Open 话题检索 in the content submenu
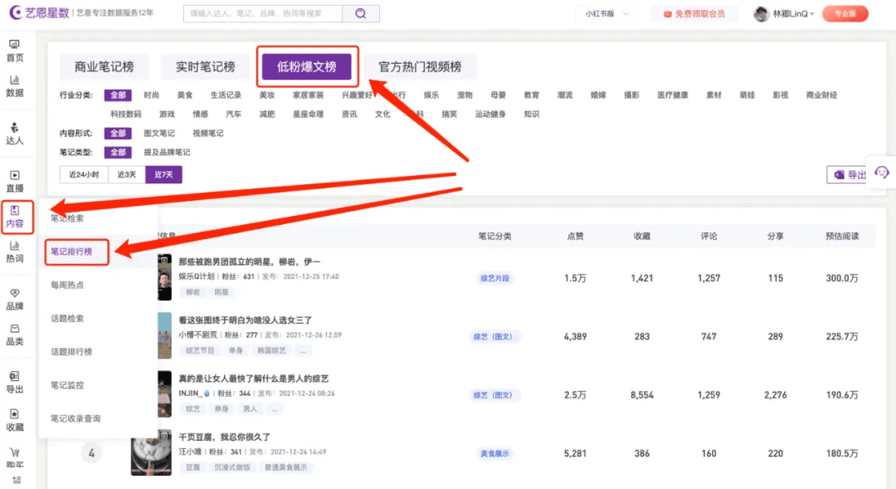The height and width of the screenshot is (489, 896). [67, 318]
